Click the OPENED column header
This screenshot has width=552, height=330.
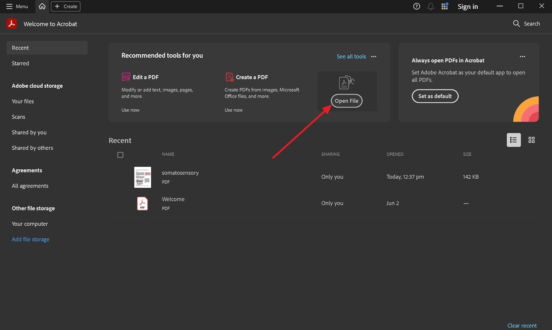pyautogui.click(x=395, y=154)
